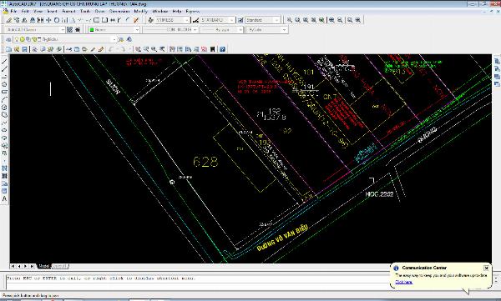501x301 pixels.
Task: Select the Multiline Text tool
Action: [4, 198]
